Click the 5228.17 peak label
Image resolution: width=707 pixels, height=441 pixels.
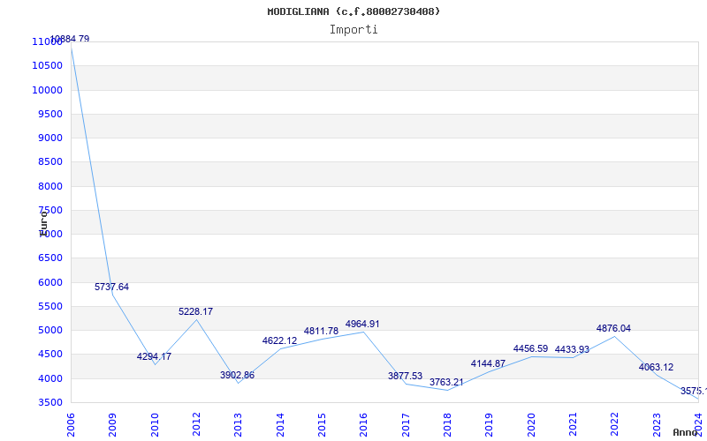195,312
